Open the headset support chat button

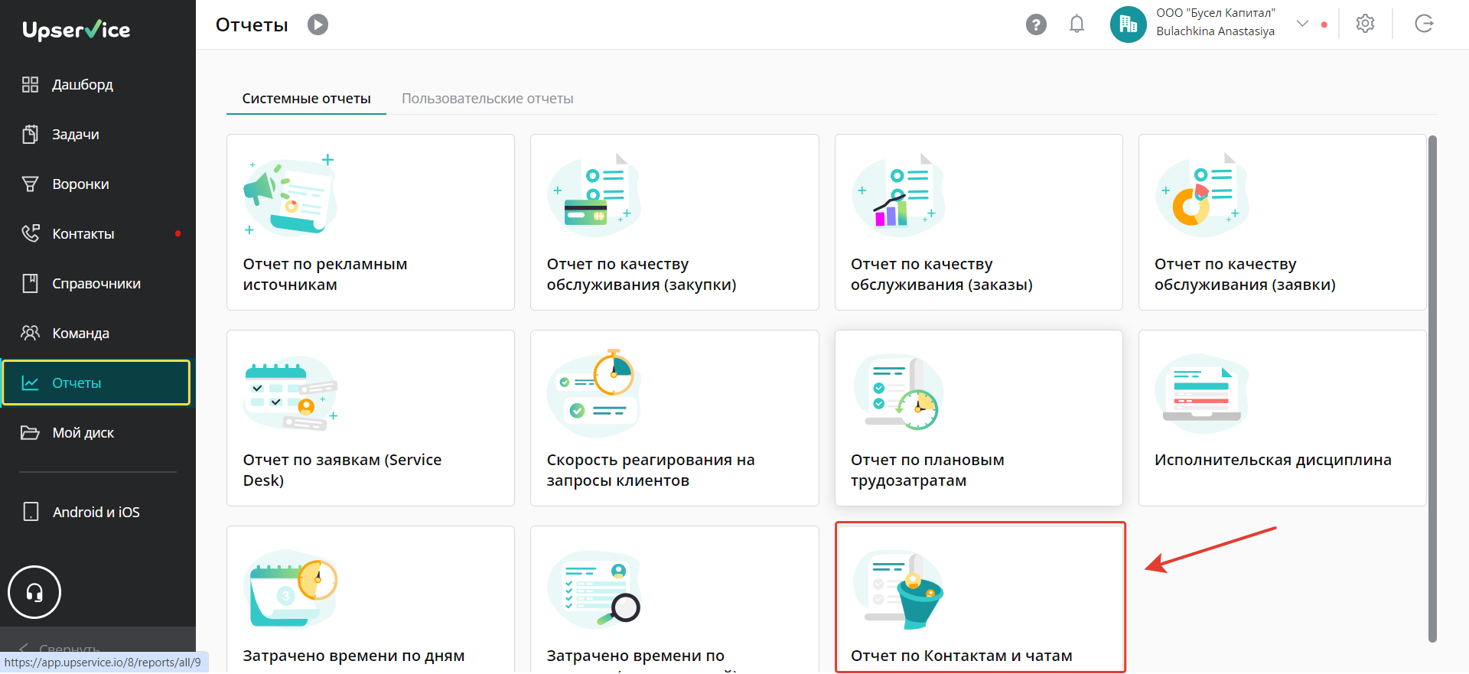(34, 592)
